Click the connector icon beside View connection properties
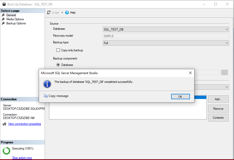Image resolution: width=234 pixels, height=160 pixels. point(4,124)
